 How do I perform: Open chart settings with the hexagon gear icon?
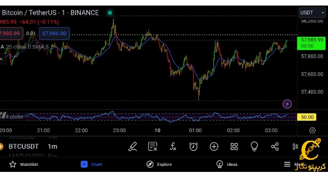312,131
